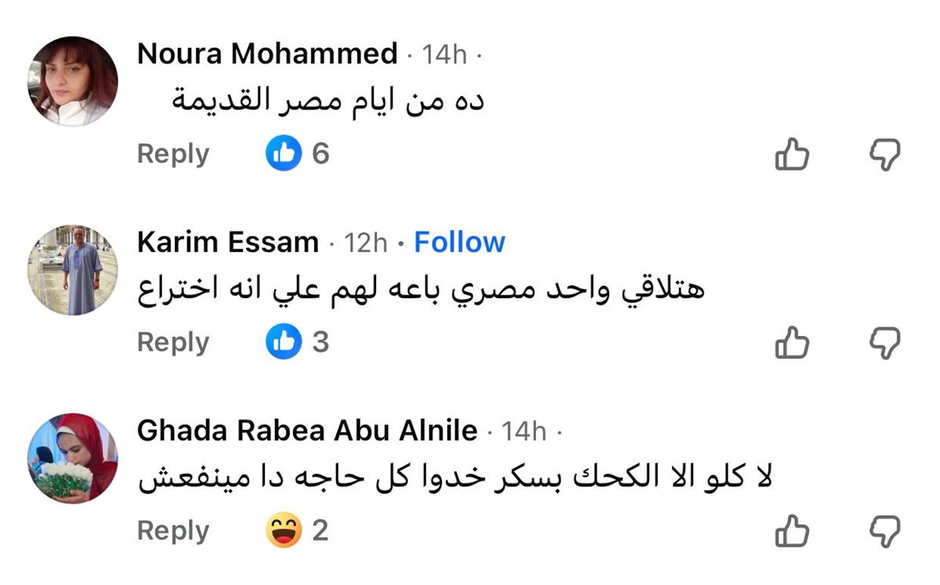View haha reactions on Ghada's comment

[298, 531]
